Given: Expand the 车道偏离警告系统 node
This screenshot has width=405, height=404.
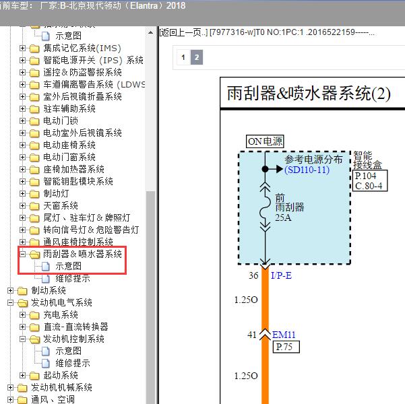Looking at the screenshot, I should [x=22, y=84].
